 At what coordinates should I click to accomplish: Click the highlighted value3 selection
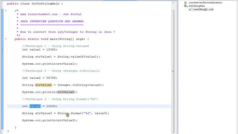[x=35, y=106]
